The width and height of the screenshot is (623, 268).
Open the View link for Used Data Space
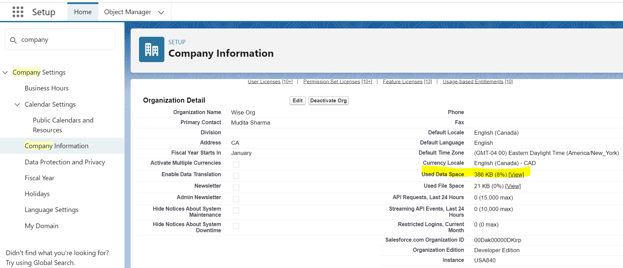[516, 175]
